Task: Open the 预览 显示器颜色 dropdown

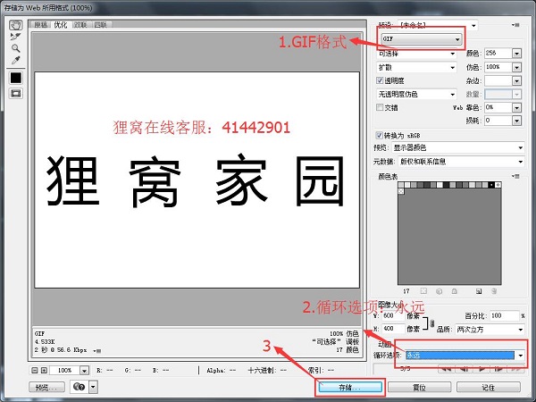Action: 458,147
